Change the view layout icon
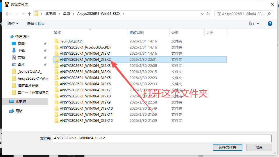The width and height of the screenshot is (279, 157). 252,24
